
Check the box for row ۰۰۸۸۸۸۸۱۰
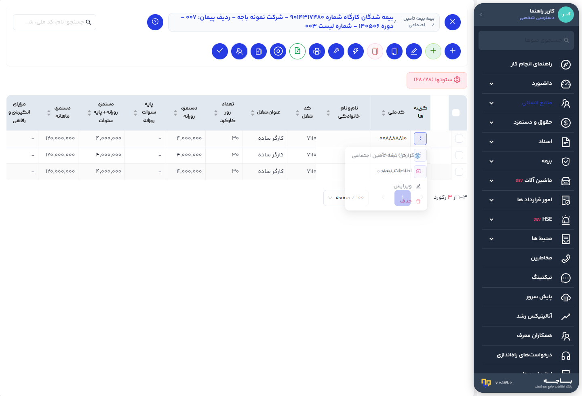pyautogui.click(x=459, y=139)
